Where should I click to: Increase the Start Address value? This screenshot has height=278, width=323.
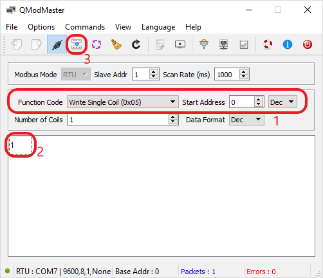tap(259, 99)
